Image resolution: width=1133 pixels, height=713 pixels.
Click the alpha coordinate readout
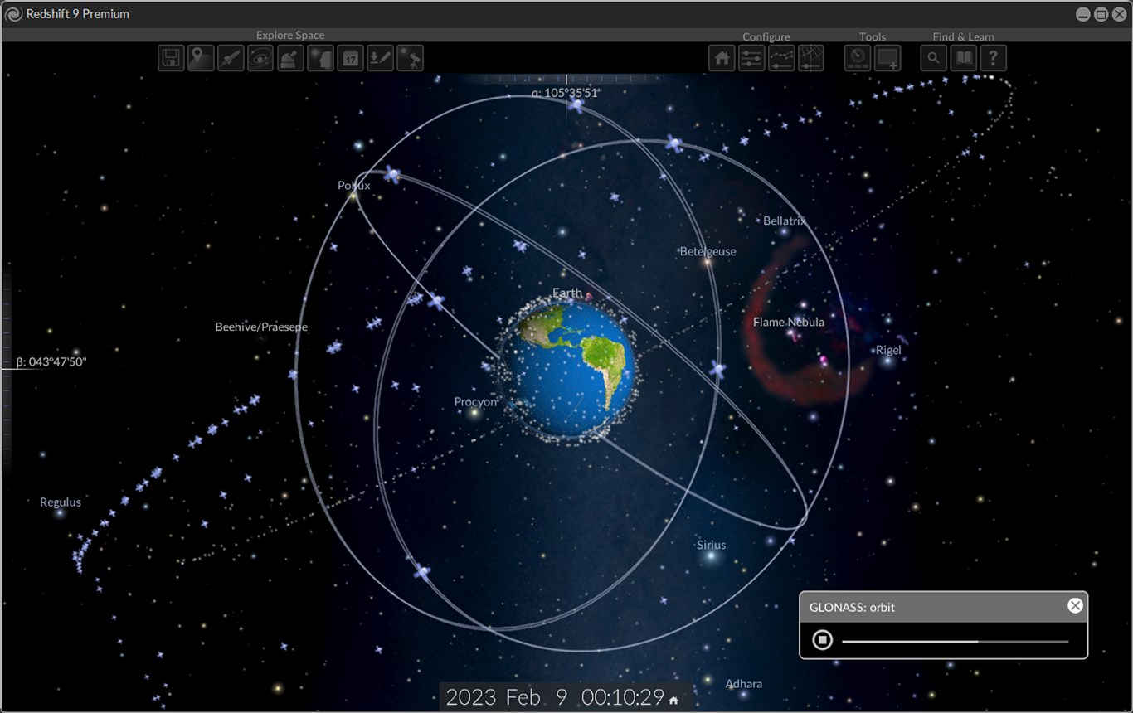(x=566, y=93)
